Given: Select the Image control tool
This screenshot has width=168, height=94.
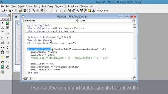Looking at the screenshot, I should click(2, 67).
